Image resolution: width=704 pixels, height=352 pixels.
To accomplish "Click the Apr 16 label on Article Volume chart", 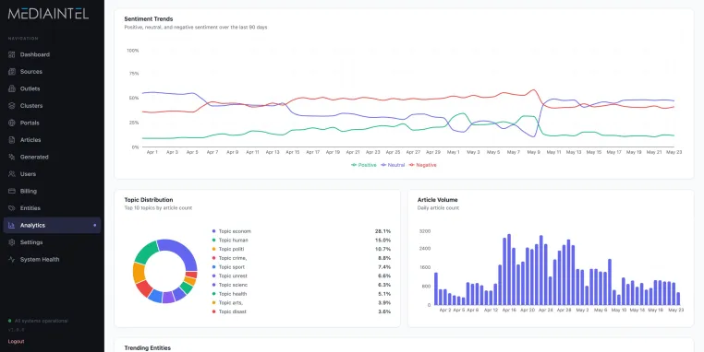I will pyautogui.click(x=509, y=310).
